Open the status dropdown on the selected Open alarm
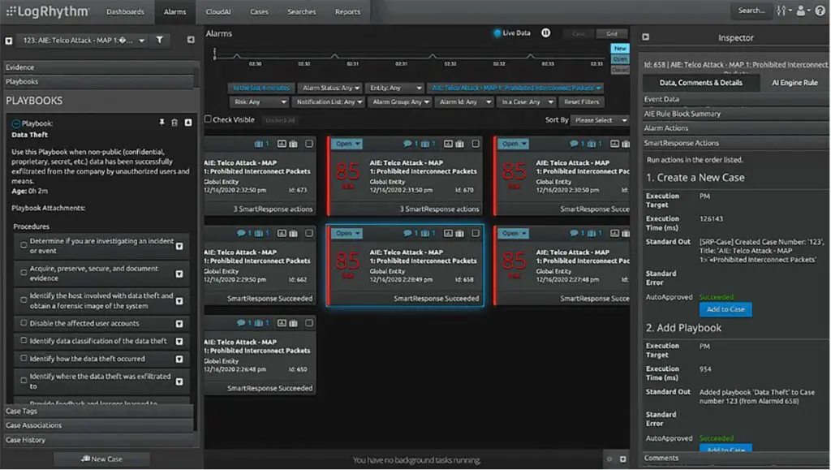831x470 pixels. (x=346, y=233)
